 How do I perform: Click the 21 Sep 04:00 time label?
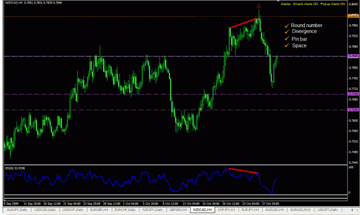click(x=72, y=203)
